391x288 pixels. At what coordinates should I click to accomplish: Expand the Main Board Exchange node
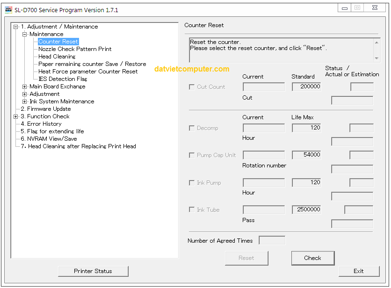(25, 86)
